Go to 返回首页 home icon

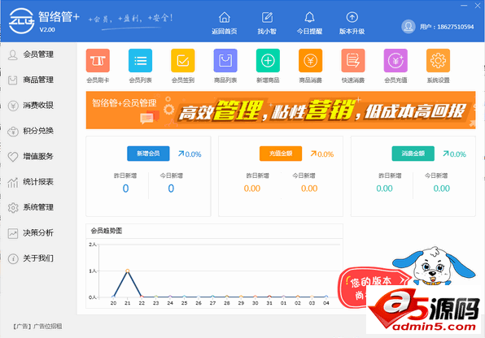click(225, 17)
